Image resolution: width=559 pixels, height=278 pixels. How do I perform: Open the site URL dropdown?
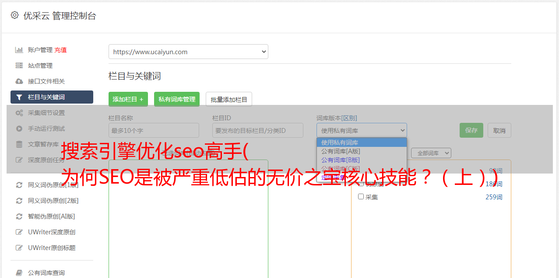[188, 52]
